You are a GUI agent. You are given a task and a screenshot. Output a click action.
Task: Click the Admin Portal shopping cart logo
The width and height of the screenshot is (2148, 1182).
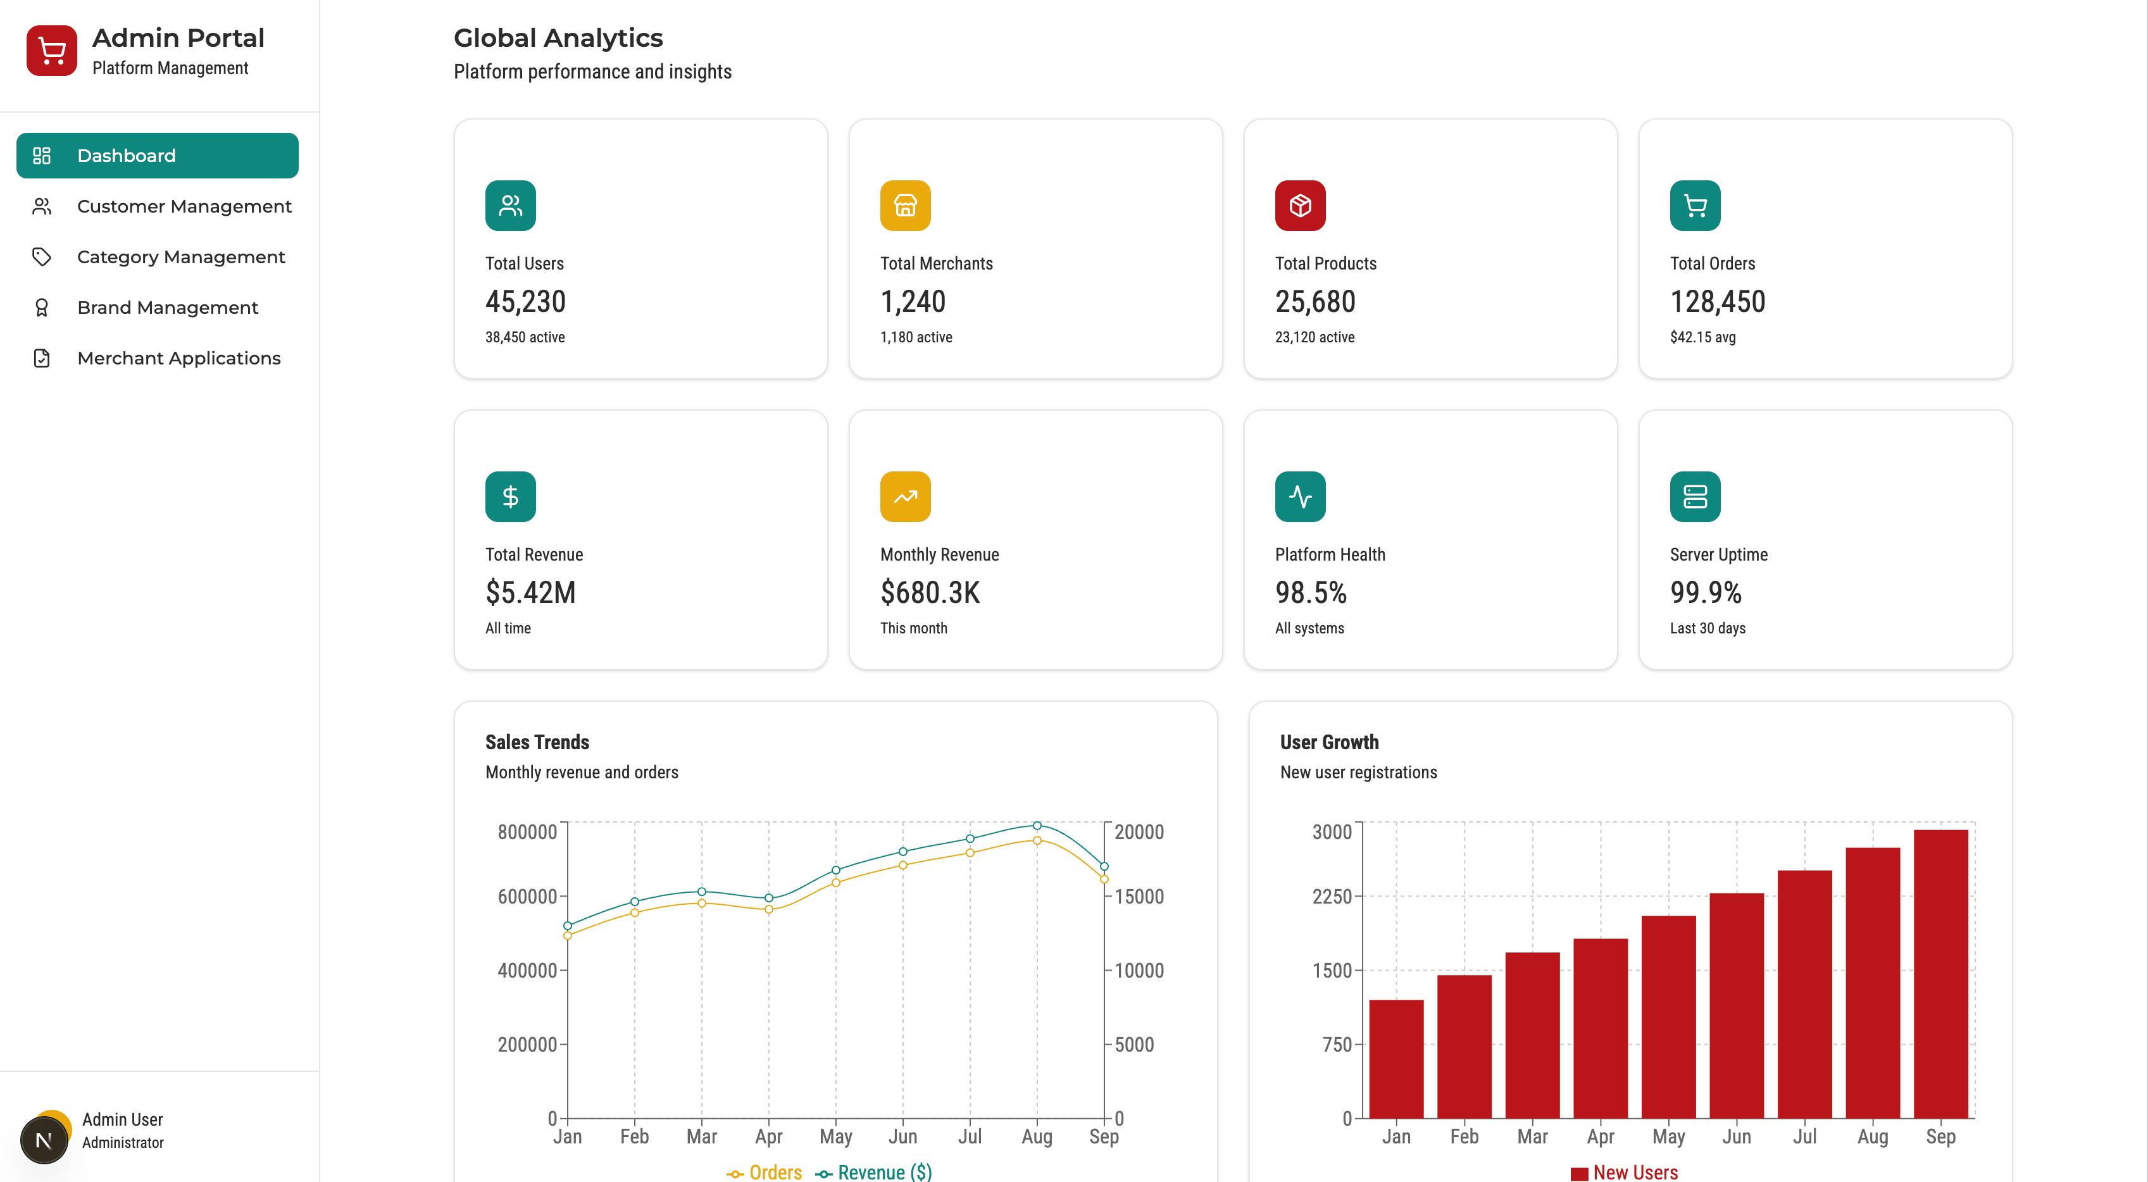pyautogui.click(x=51, y=51)
